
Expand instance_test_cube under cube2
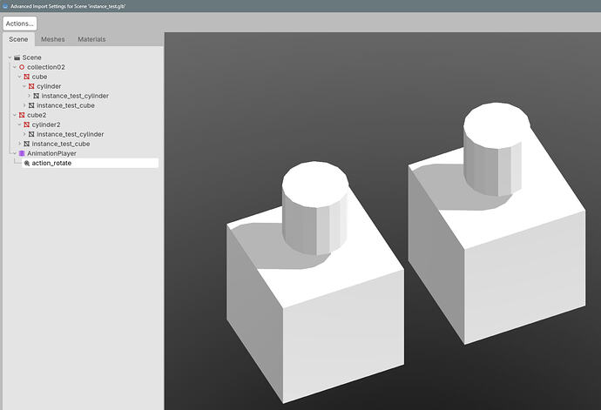[x=19, y=144]
